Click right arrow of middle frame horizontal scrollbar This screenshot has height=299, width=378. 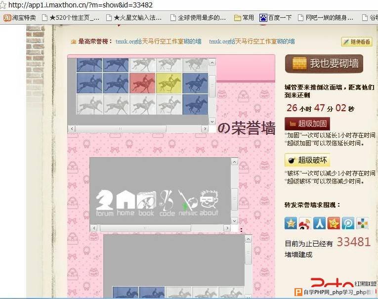click(x=227, y=228)
